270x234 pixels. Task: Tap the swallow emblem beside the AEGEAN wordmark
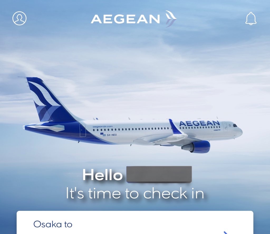[171, 19]
